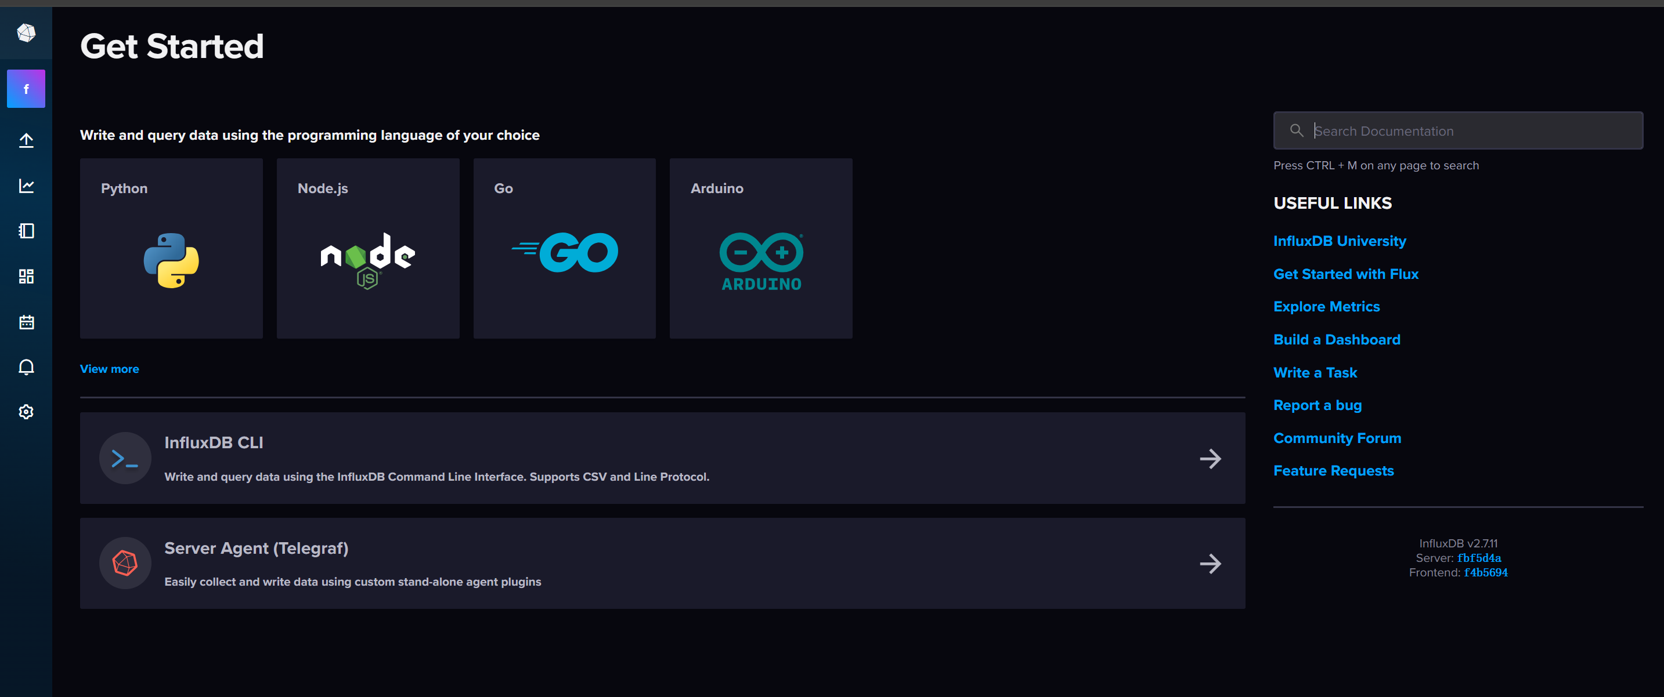Open Alerts bell icon in sidebar
This screenshot has width=1664, height=697.
[26, 366]
